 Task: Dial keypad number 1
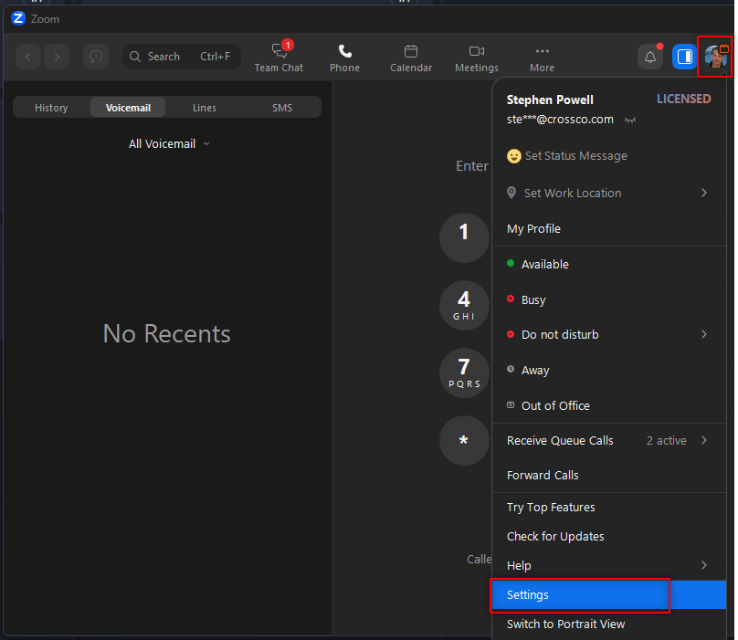point(464,237)
